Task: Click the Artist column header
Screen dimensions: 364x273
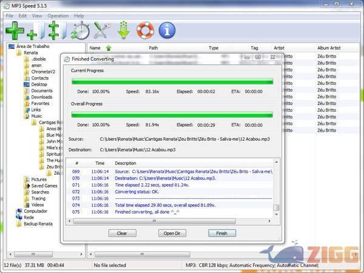Action: pyautogui.click(x=279, y=48)
